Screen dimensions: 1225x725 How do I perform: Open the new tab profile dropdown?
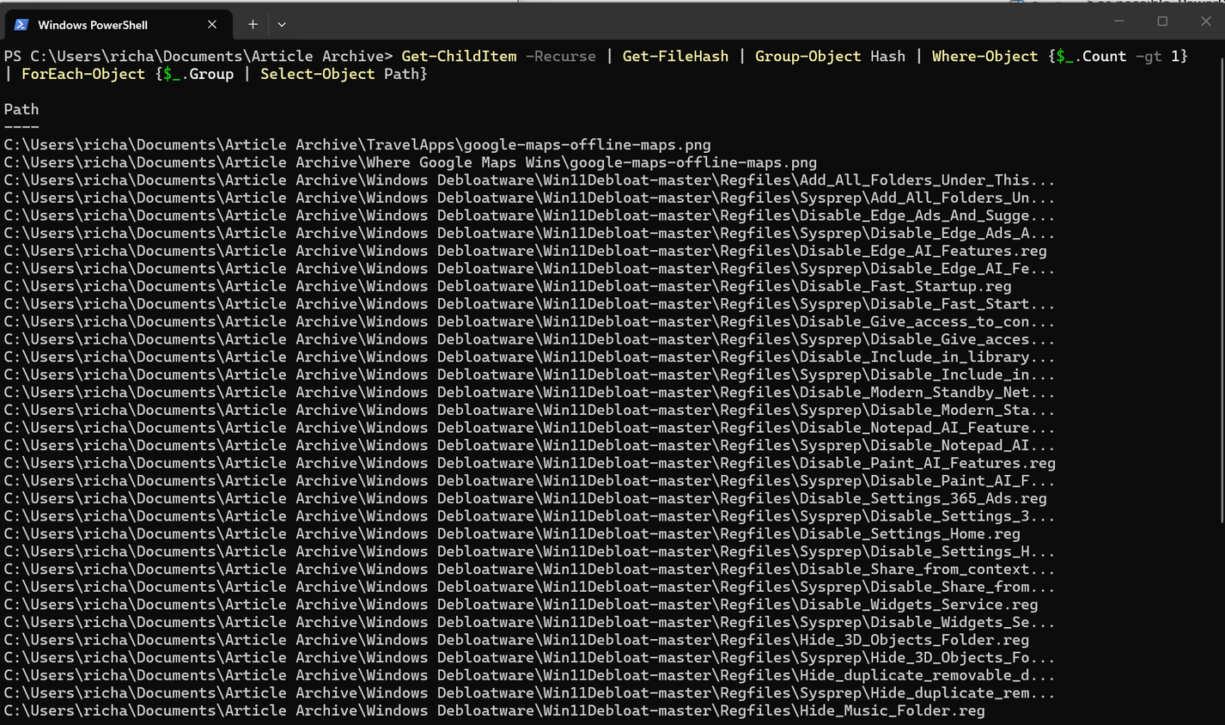(x=282, y=25)
